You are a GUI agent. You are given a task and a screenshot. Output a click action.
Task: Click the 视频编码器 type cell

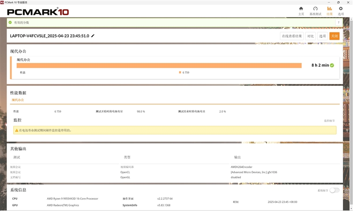click(127, 167)
